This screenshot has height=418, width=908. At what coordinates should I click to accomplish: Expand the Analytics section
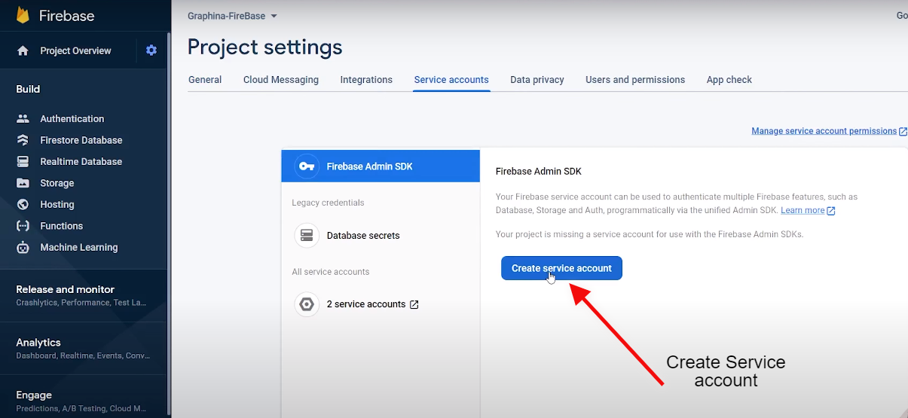[84, 348]
